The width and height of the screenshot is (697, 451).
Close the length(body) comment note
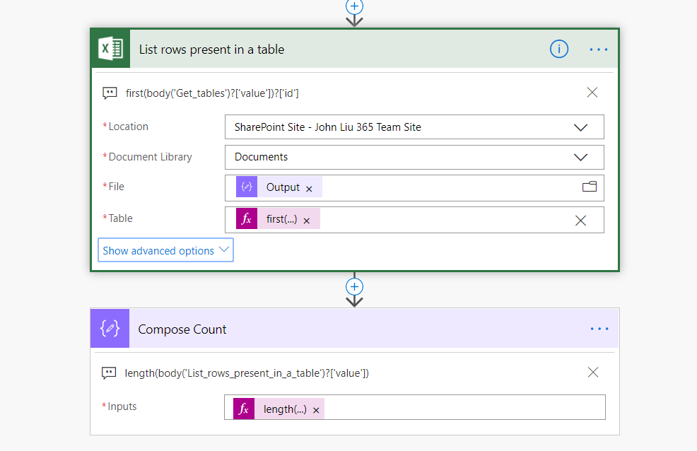[592, 373]
